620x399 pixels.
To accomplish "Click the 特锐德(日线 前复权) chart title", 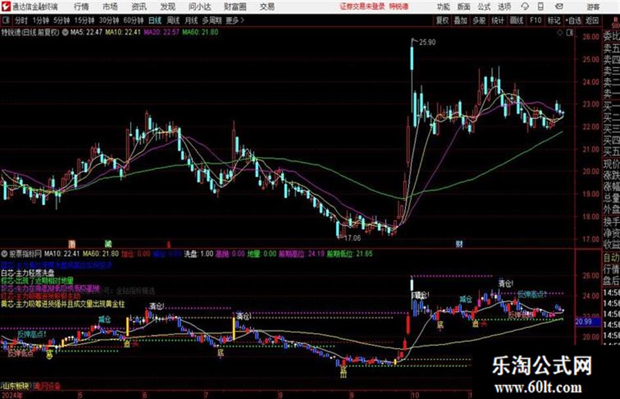I will [x=30, y=32].
